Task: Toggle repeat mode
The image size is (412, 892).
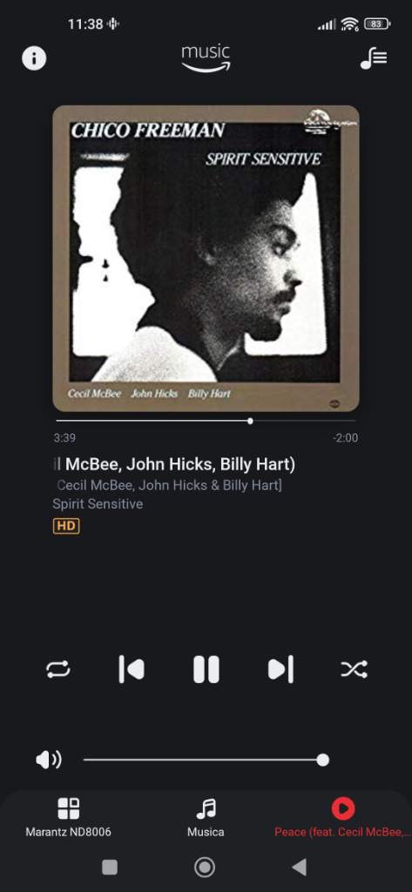Action: pyautogui.click(x=58, y=669)
